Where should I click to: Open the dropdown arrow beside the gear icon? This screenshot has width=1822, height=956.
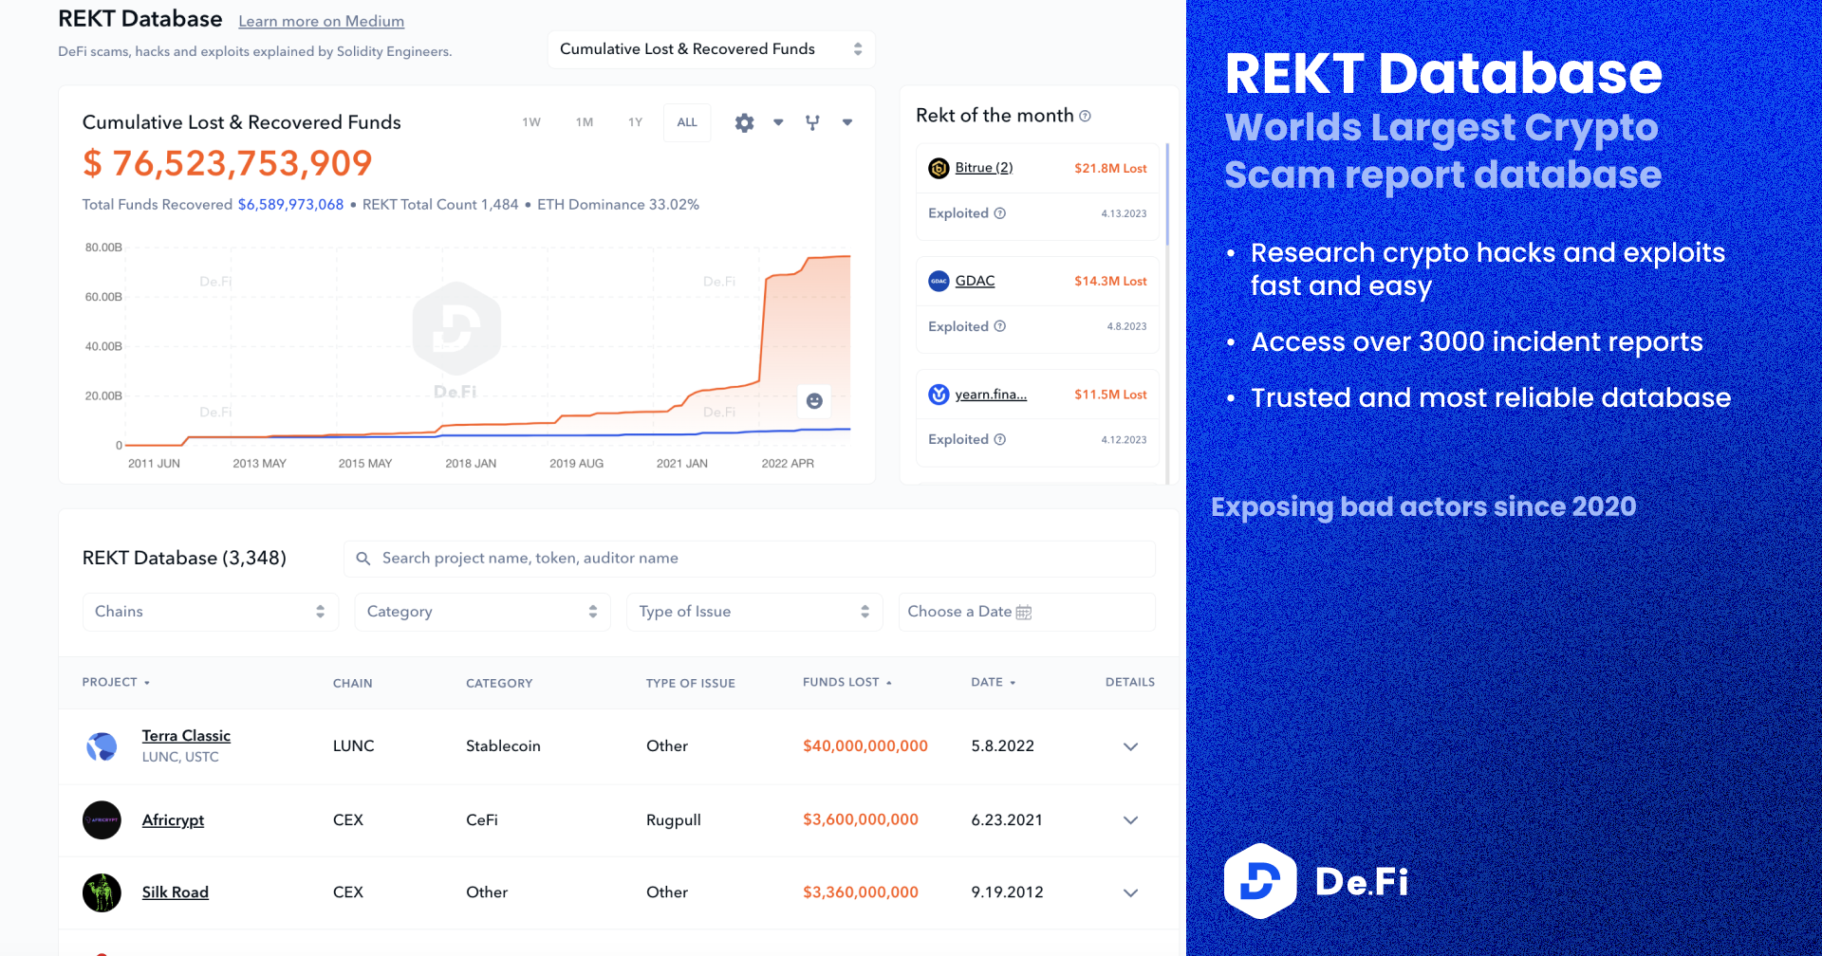778,122
